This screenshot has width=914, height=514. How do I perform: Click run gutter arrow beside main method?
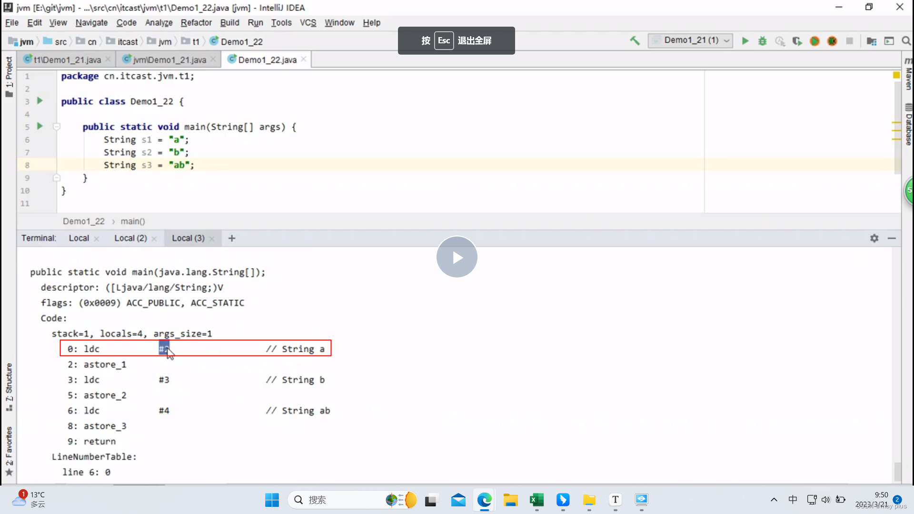pos(40,126)
